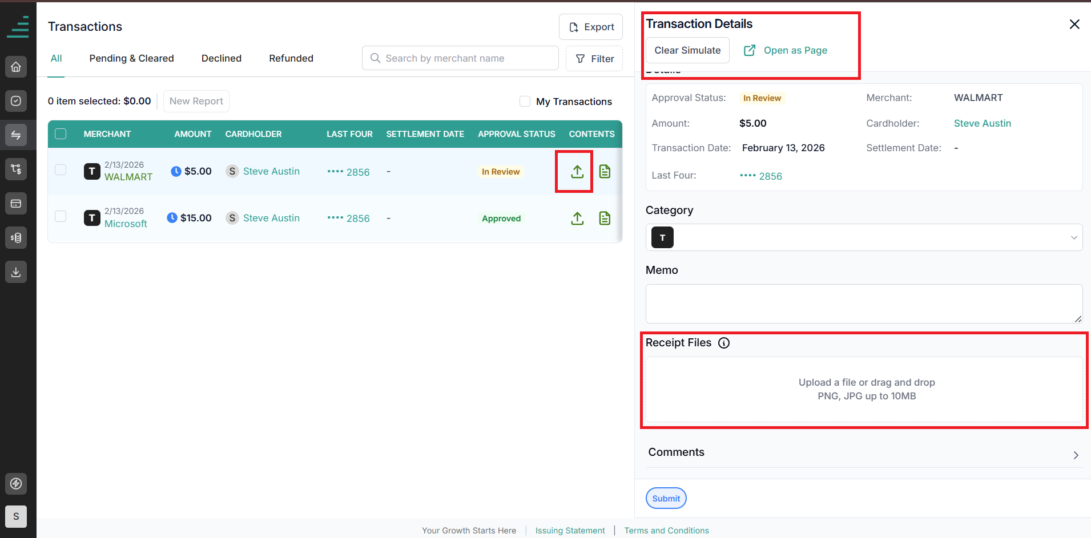Click the Submit button
Image resolution: width=1091 pixels, height=538 pixels.
[x=666, y=498]
